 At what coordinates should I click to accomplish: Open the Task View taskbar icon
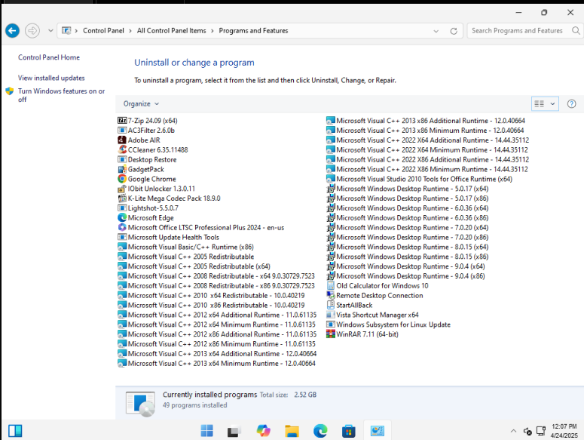(234, 431)
